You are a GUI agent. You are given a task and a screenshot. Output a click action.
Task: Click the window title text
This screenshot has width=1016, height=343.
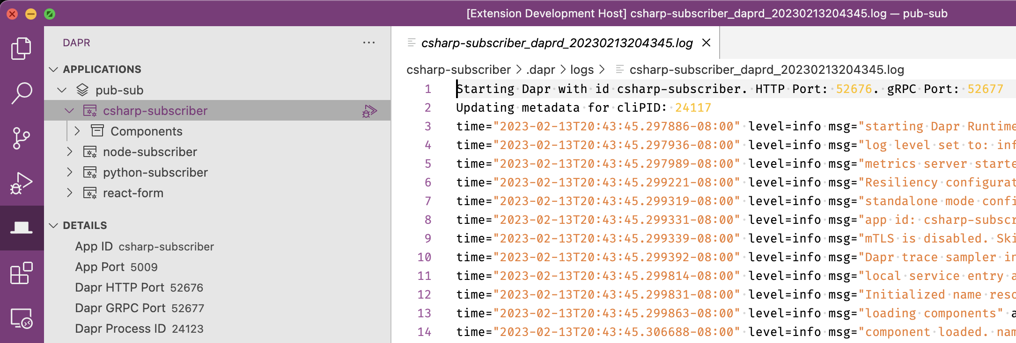[707, 14]
